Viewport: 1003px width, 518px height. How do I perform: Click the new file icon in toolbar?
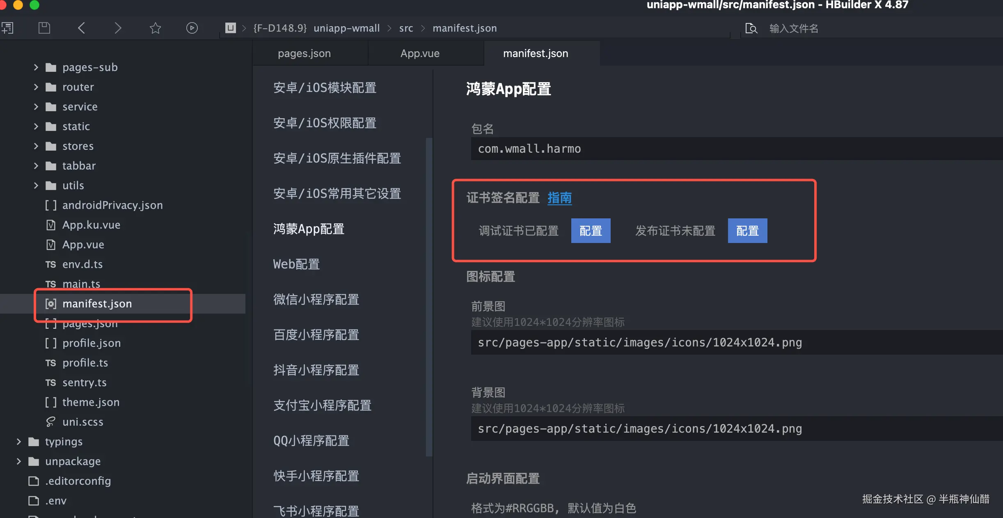7,28
